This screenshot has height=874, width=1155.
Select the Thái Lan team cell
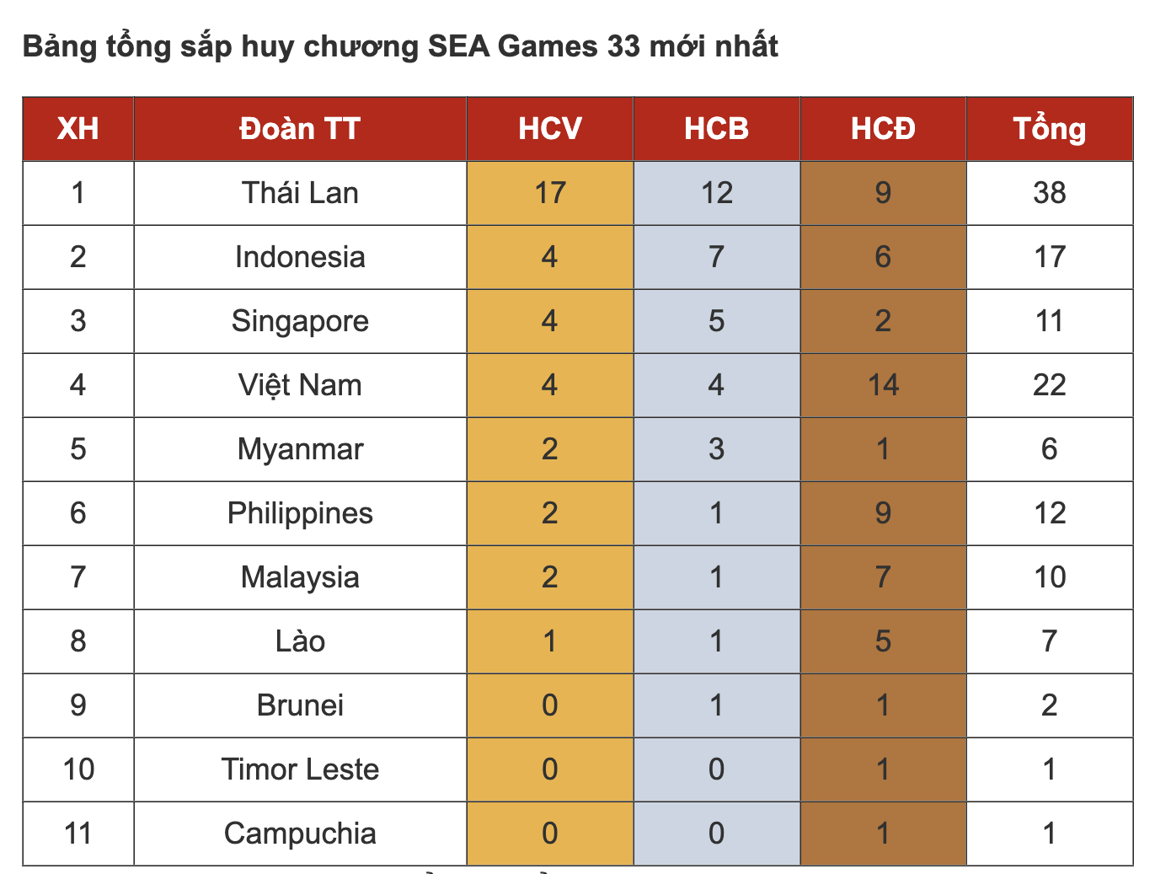tap(300, 193)
